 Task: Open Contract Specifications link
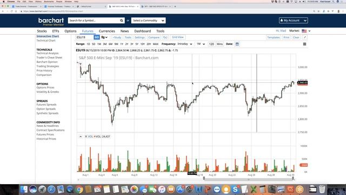50,130
